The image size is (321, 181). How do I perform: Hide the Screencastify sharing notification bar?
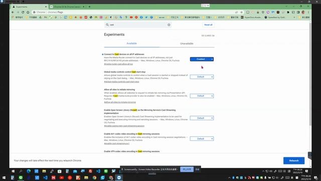tap(197, 169)
